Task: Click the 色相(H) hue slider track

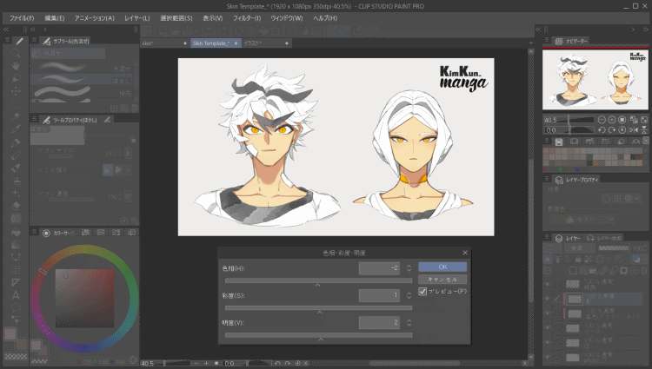Action: 318,281
